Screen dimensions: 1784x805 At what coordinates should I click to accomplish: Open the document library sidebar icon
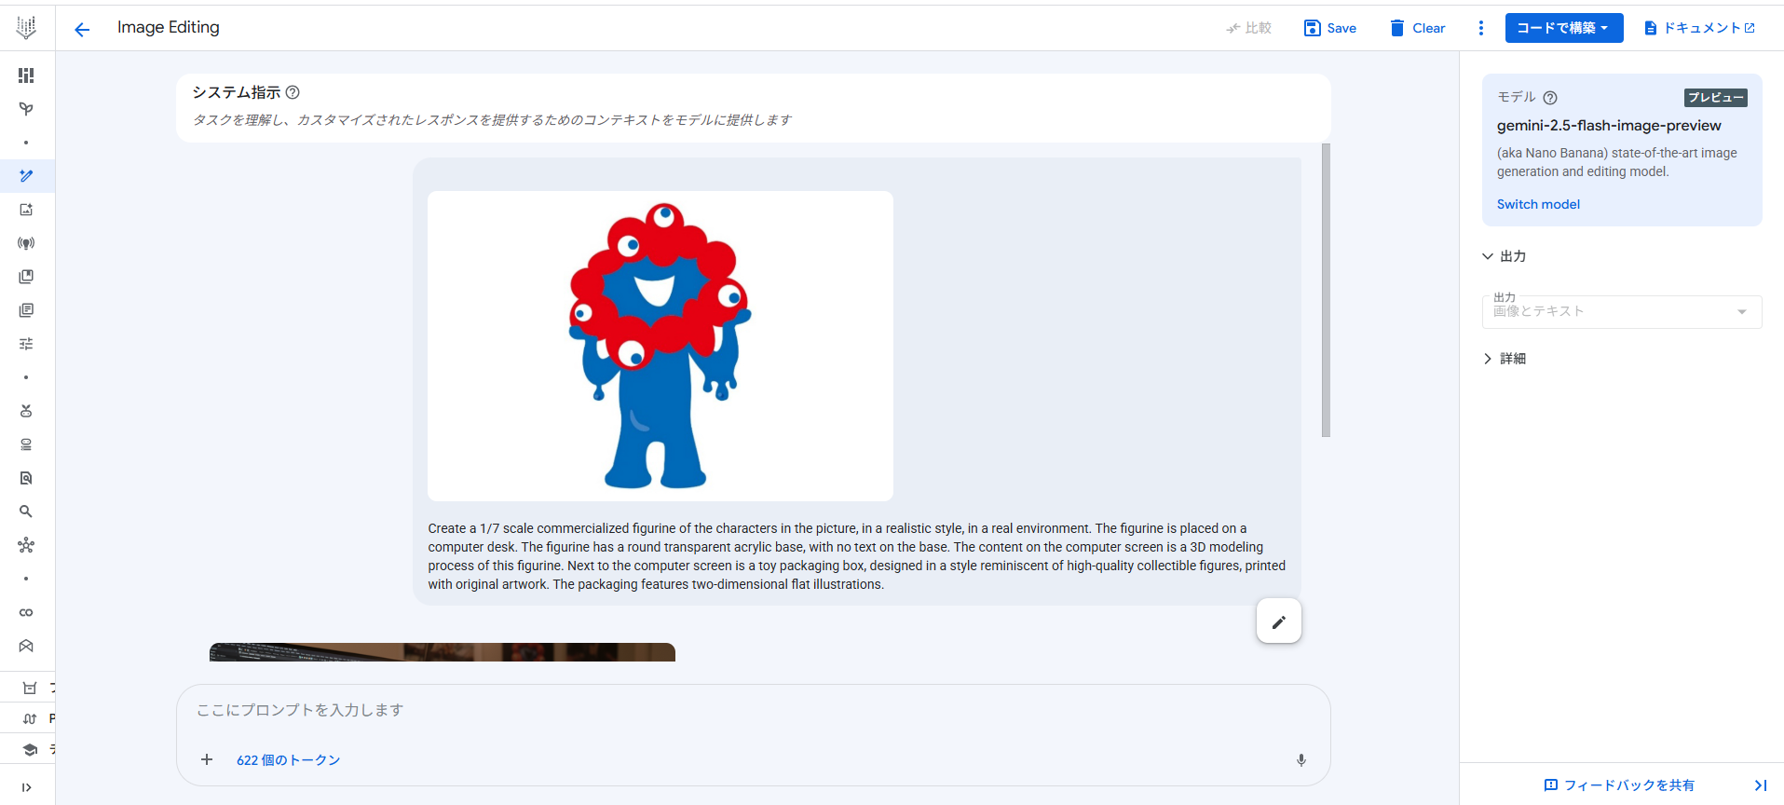click(x=26, y=310)
